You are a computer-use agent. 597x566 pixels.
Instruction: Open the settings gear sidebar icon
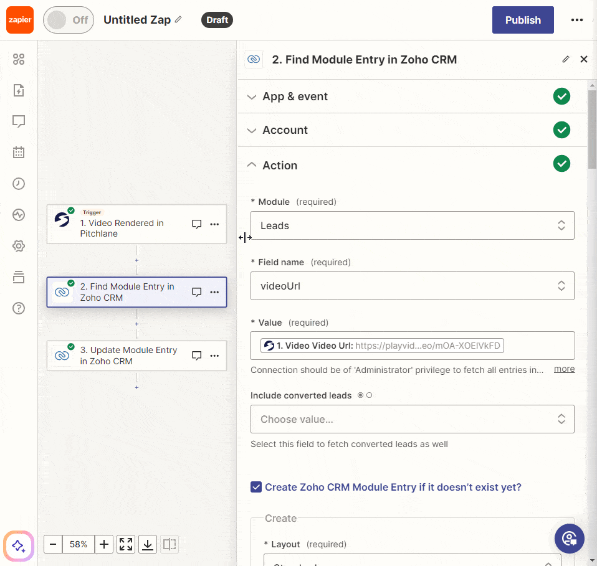pos(19,246)
